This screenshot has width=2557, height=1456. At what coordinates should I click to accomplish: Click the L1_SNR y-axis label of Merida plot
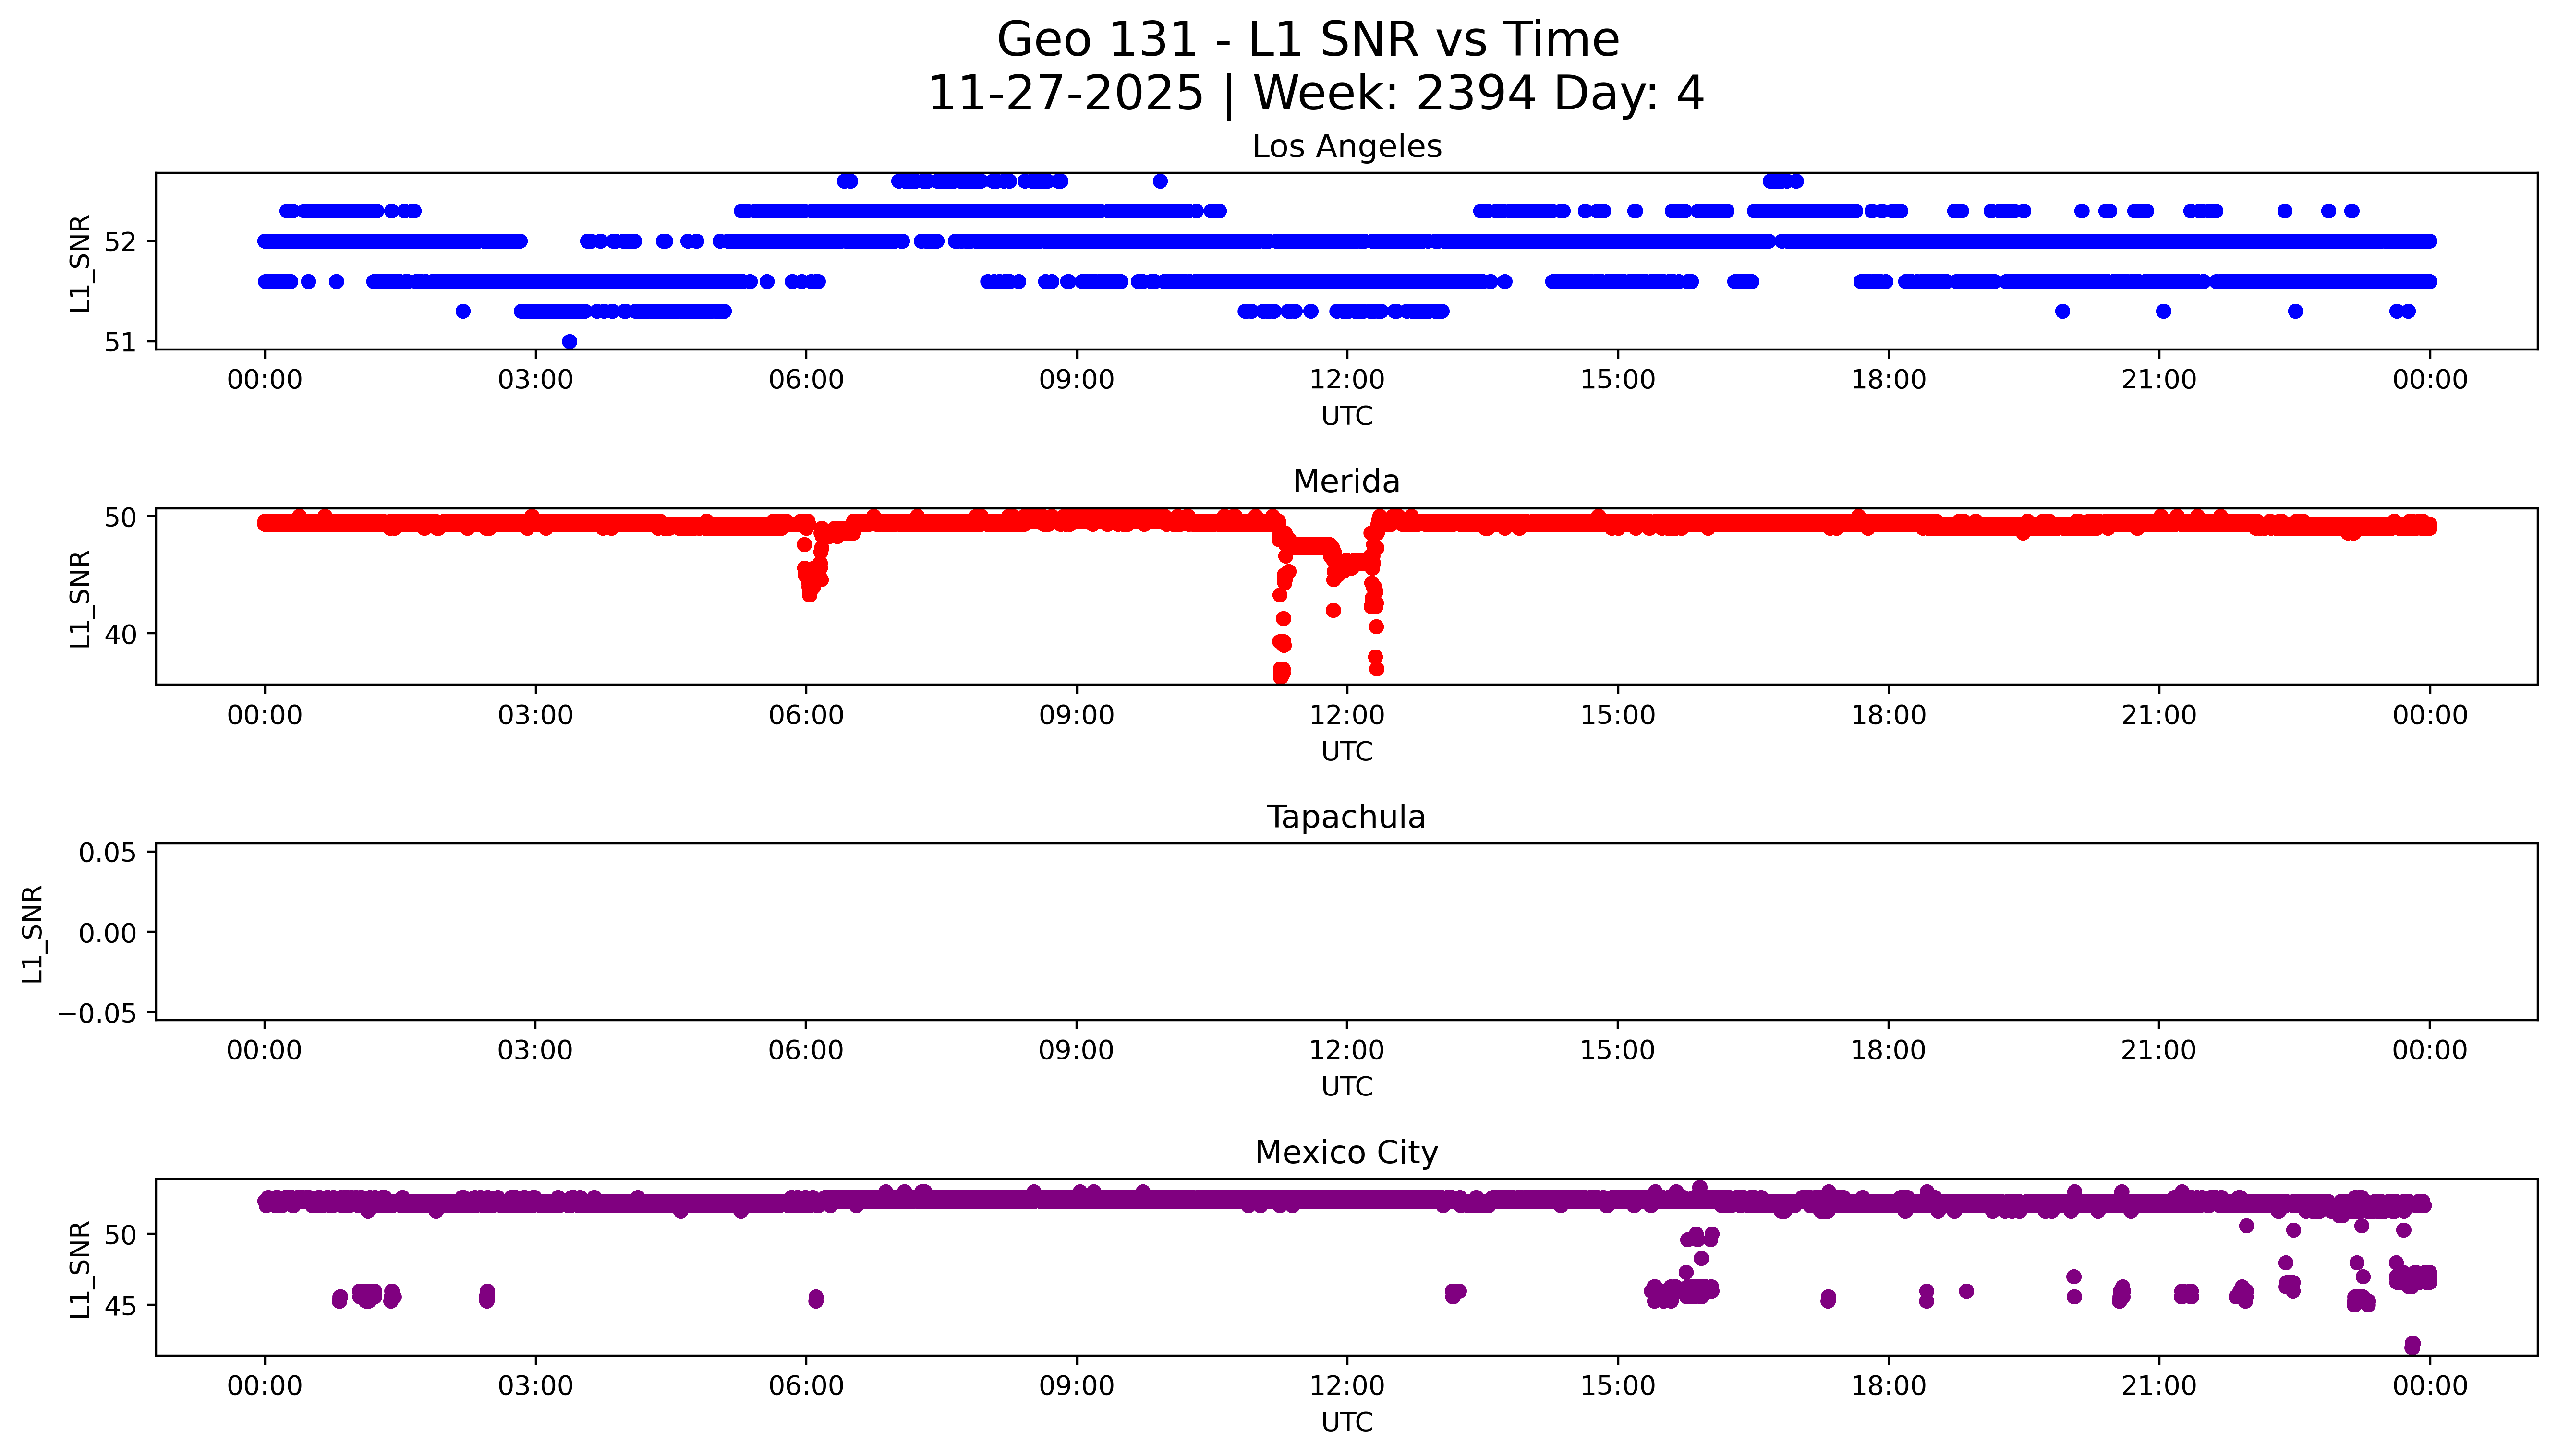pyautogui.click(x=80, y=598)
